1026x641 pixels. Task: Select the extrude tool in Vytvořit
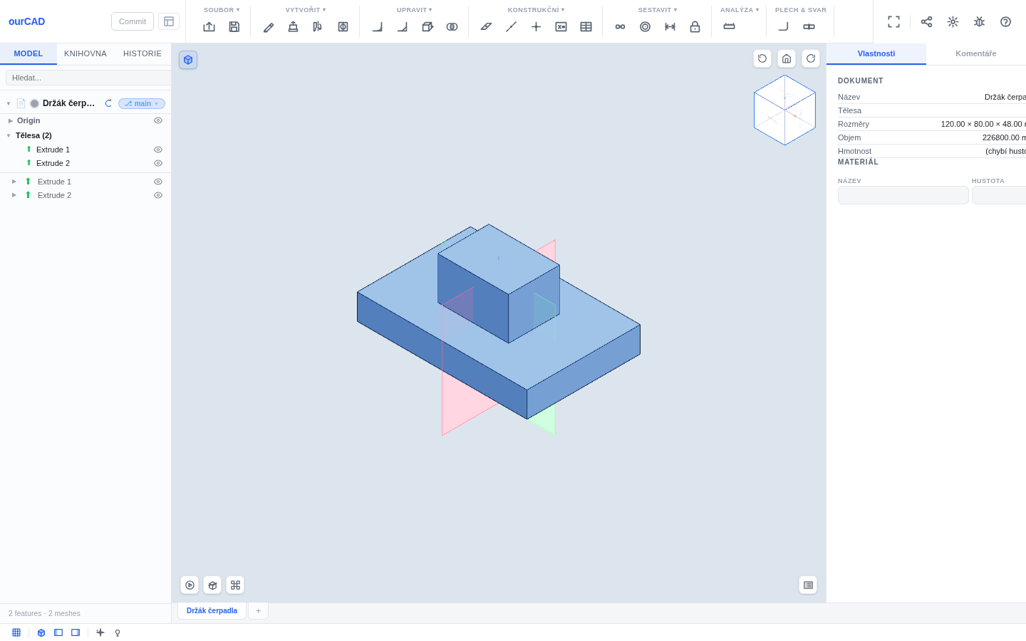point(293,27)
